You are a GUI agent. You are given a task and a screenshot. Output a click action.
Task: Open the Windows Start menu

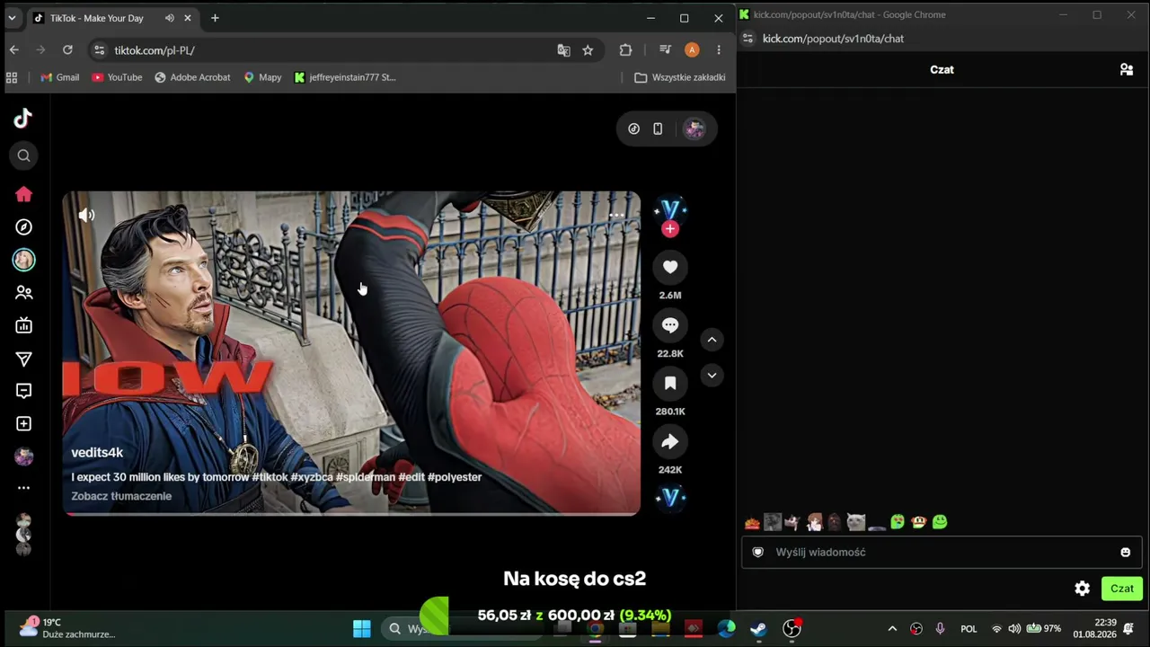[362, 628]
